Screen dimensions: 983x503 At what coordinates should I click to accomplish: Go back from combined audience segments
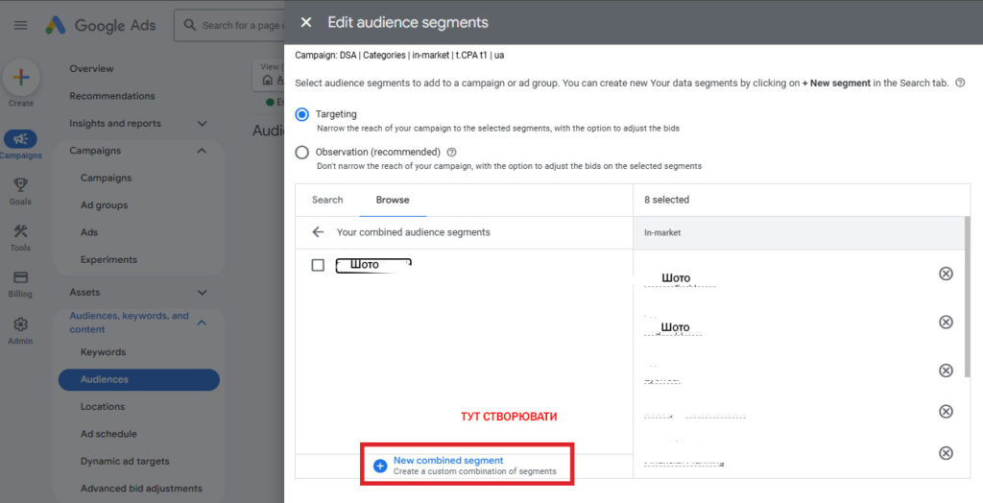(x=318, y=232)
